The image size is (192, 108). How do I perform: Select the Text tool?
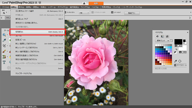tap(4, 62)
